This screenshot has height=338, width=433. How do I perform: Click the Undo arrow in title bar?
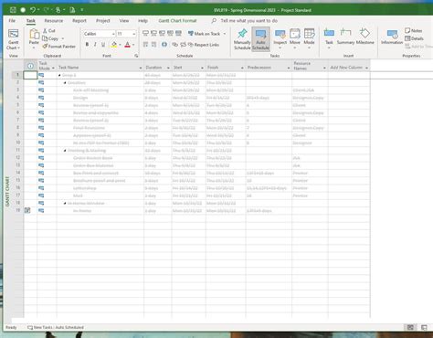click(x=33, y=10)
